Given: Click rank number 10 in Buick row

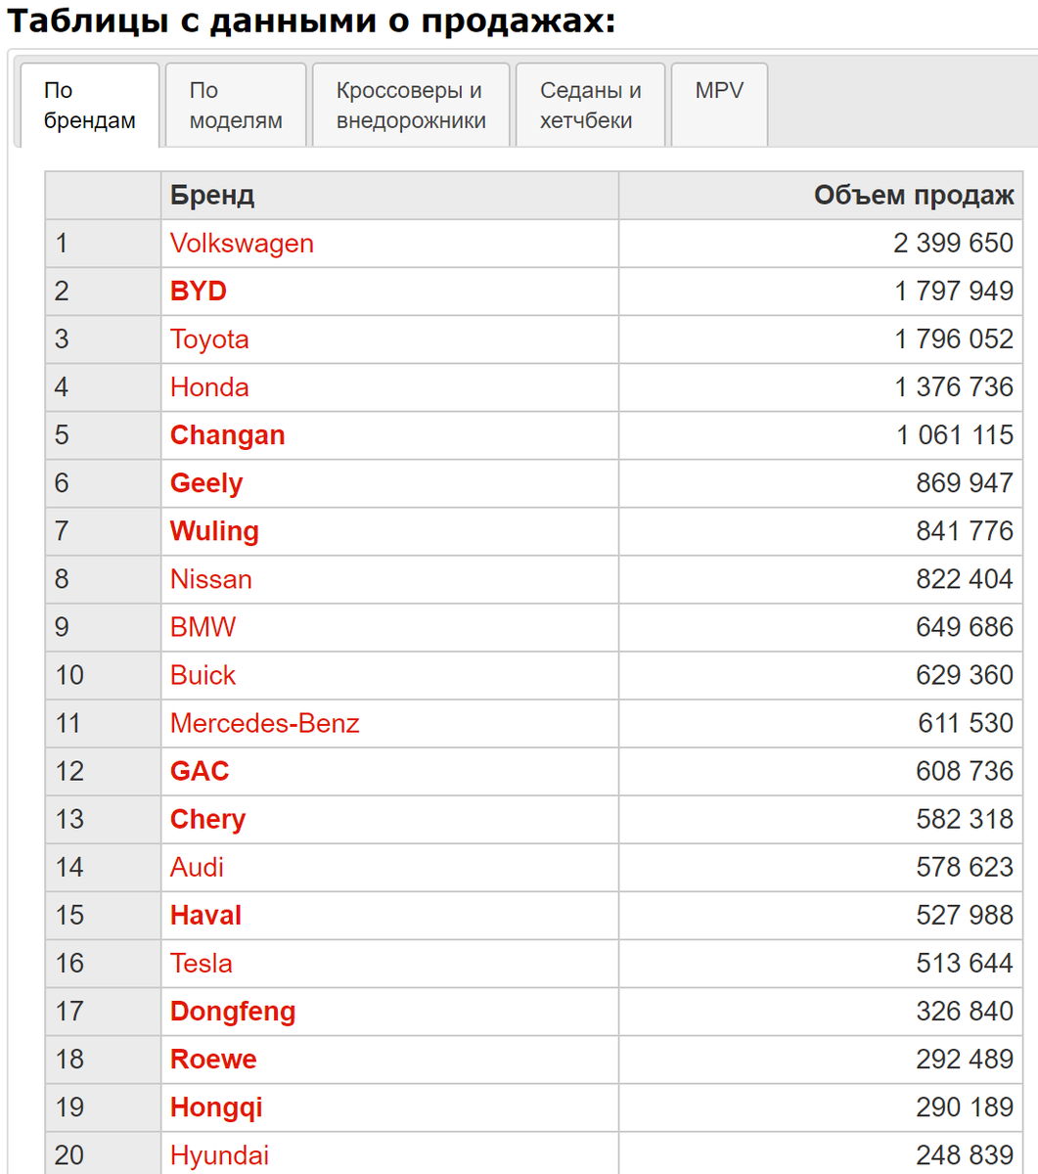Looking at the screenshot, I should 69,675.
